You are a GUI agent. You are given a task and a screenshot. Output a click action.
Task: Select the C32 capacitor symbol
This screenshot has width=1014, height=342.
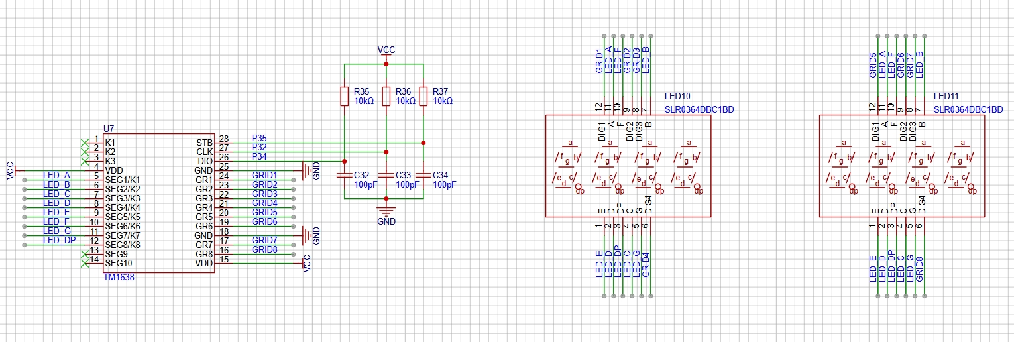point(344,175)
